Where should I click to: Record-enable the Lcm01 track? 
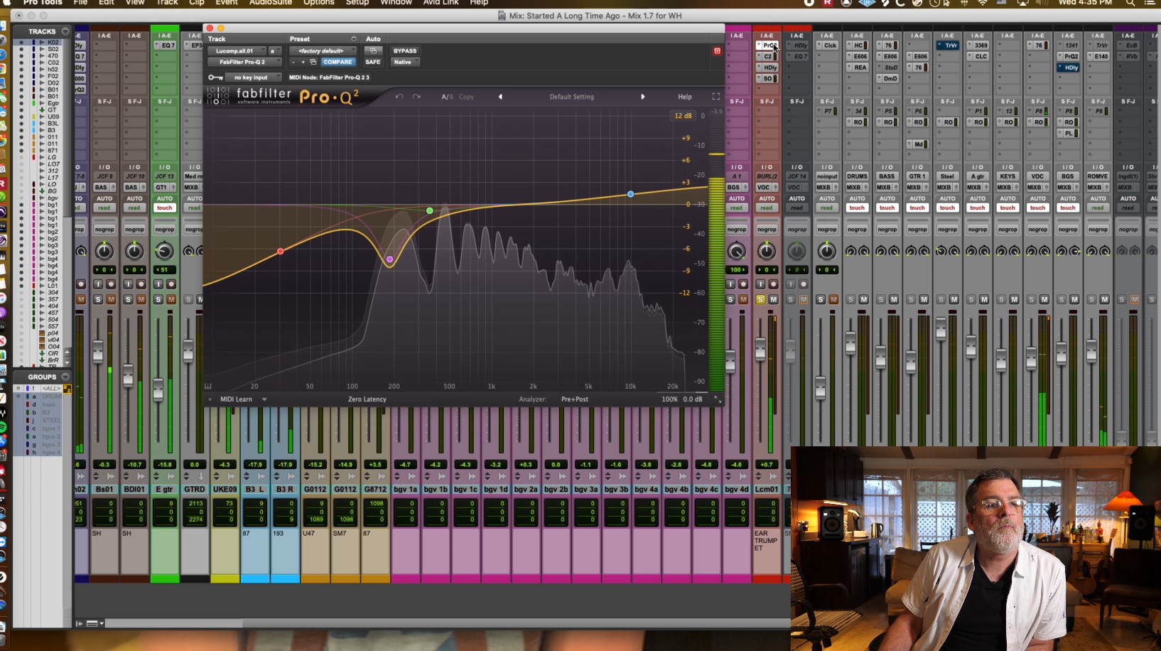pos(773,284)
